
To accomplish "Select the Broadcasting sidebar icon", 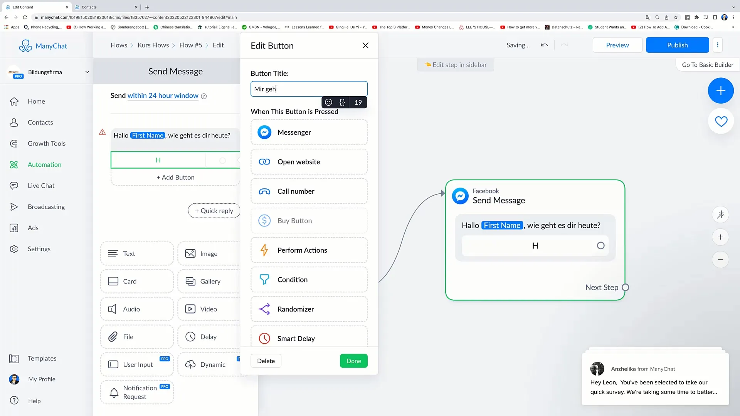I will (x=14, y=206).
